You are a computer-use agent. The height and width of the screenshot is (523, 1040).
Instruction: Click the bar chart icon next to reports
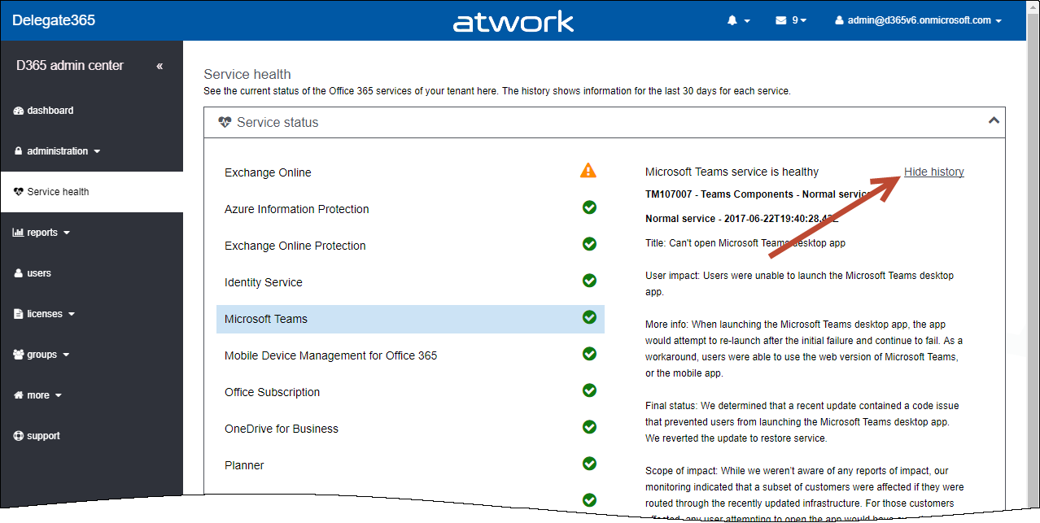19,233
